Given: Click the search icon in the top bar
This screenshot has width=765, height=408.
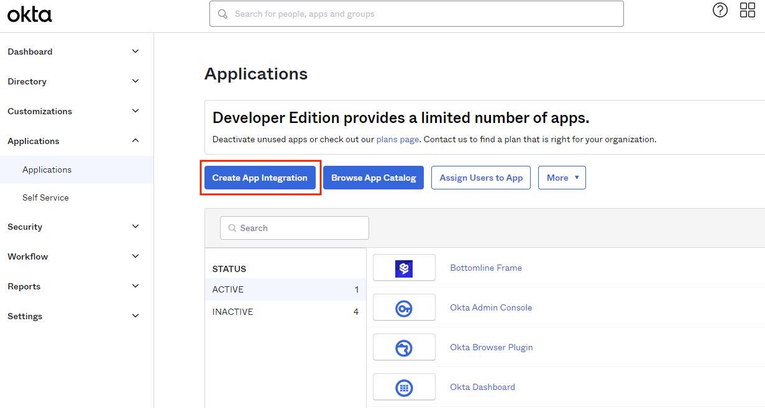Looking at the screenshot, I should click(222, 13).
